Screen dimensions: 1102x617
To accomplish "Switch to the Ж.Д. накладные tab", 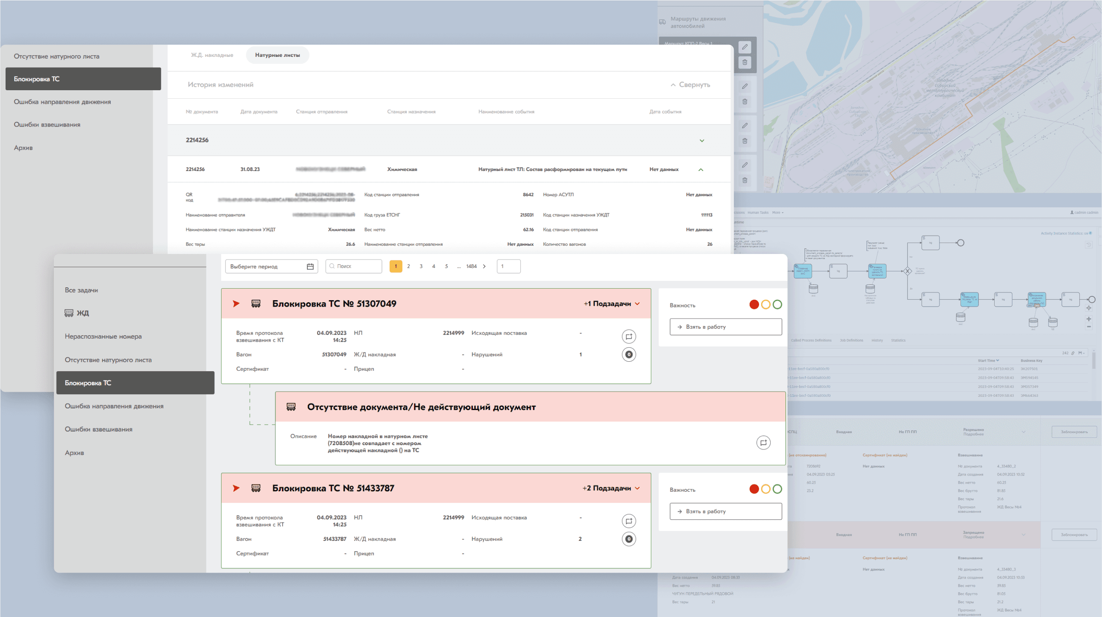I will point(212,55).
